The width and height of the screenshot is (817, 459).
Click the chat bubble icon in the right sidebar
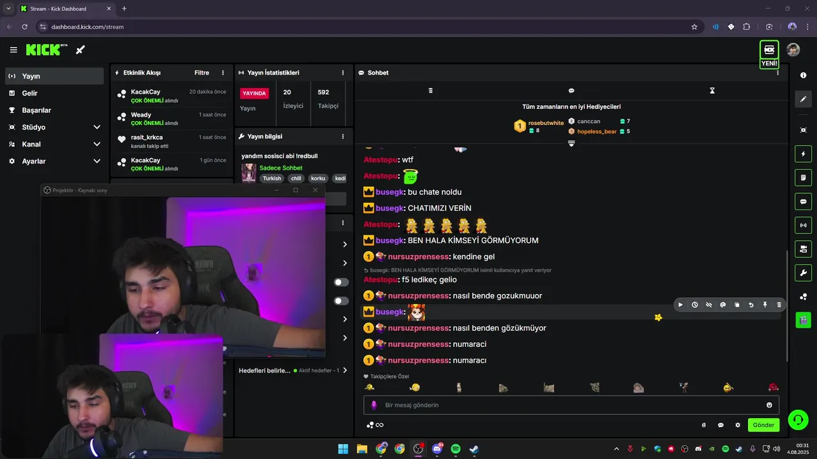coord(803,201)
